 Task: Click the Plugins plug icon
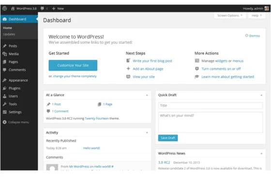[x=5, y=88]
